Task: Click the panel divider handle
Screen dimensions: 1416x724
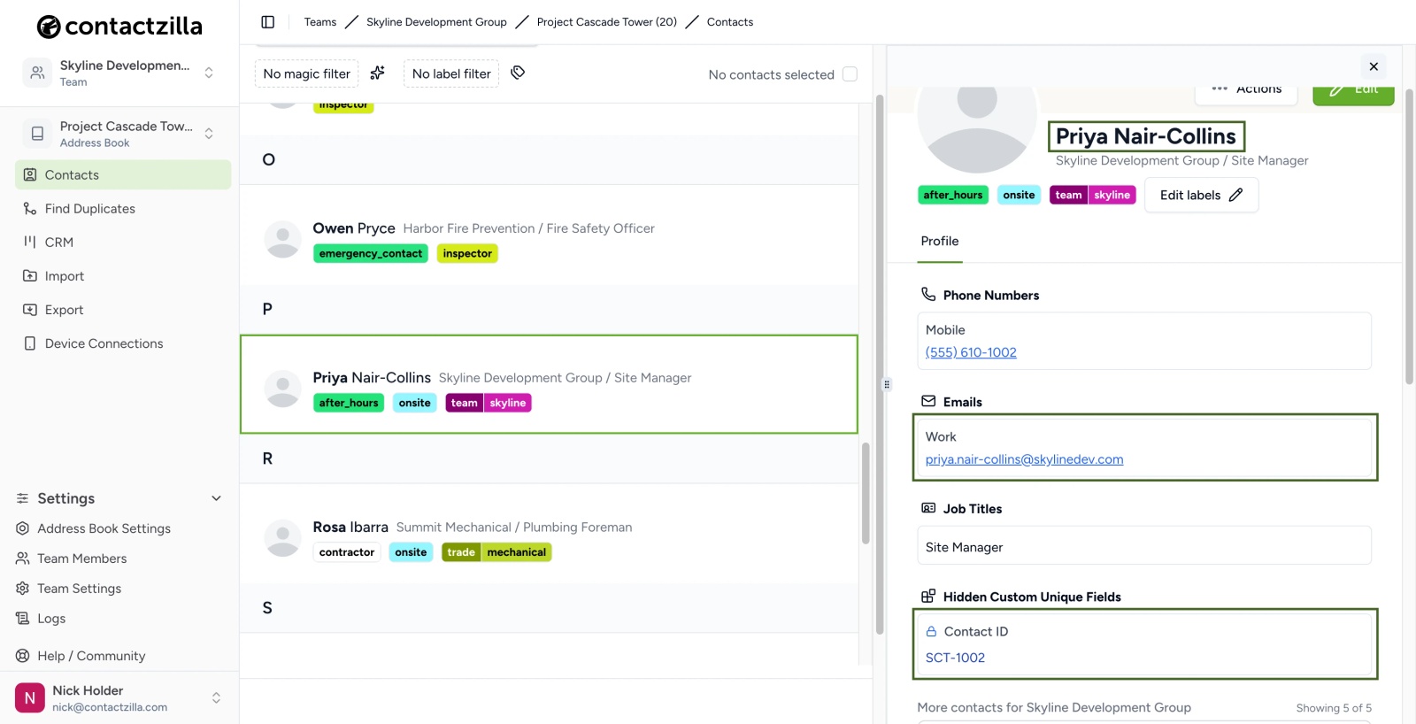Action: pyautogui.click(x=887, y=384)
